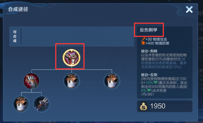Image resolution: width=203 pixels, height=123 pixels.
Task: Select the rightmost cloth armor component
Action: pyautogui.click(x=112, y=81)
